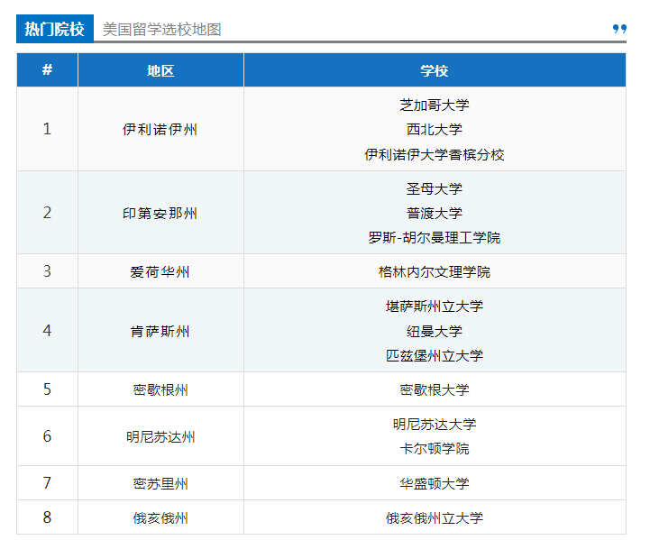Click 西北大学 school name
The image size is (650, 540).
click(x=435, y=129)
